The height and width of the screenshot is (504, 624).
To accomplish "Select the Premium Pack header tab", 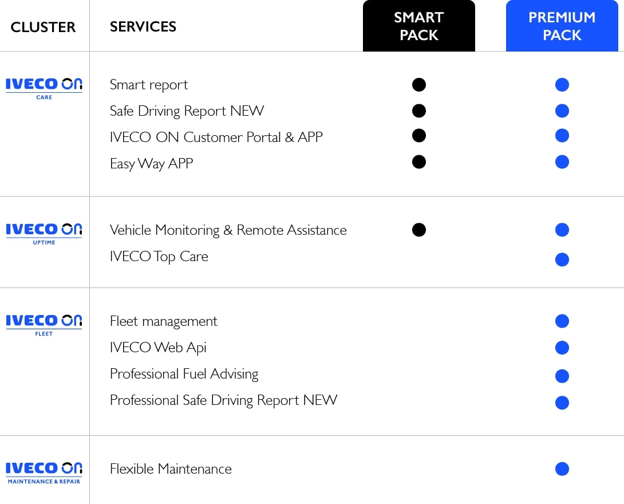I will click(562, 26).
